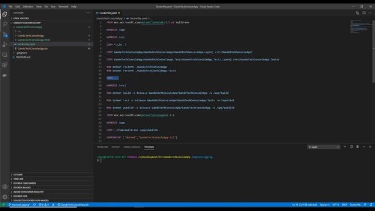Click the Open Changes editor icon
Viewport: 375px width, 211px height.
click(357, 13)
